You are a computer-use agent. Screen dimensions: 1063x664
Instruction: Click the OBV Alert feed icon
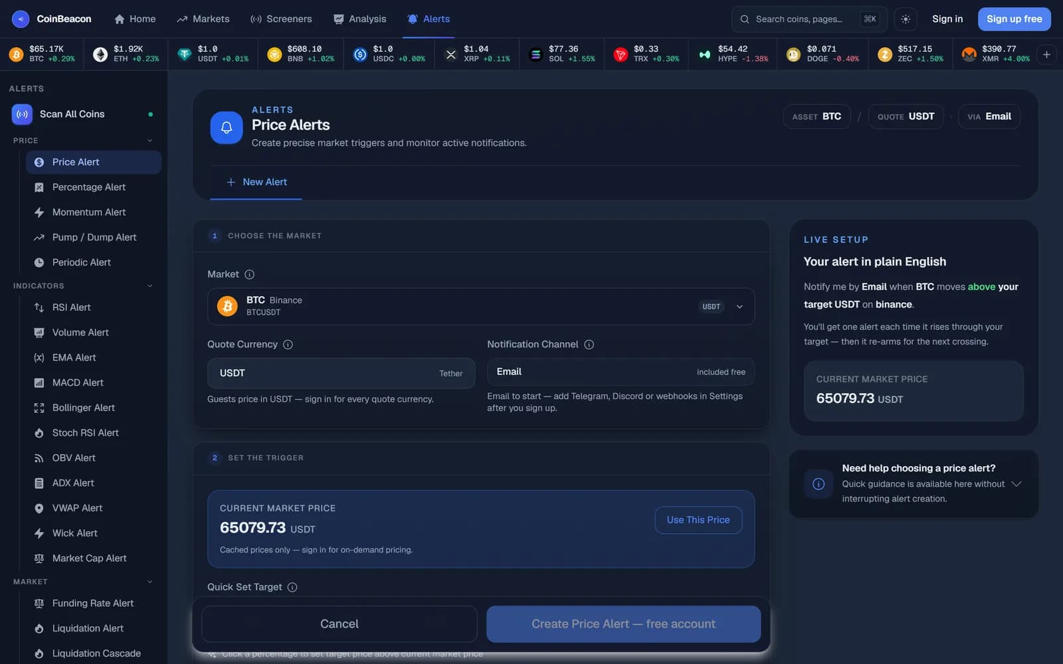[39, 458]
